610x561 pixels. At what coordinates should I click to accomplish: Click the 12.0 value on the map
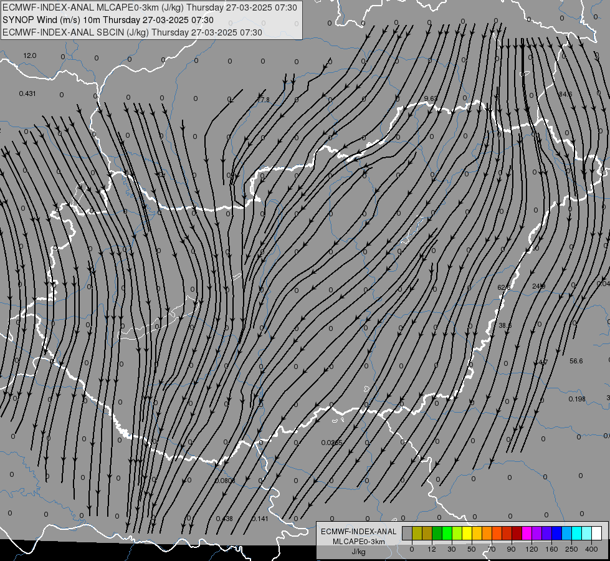pos(29,55)
